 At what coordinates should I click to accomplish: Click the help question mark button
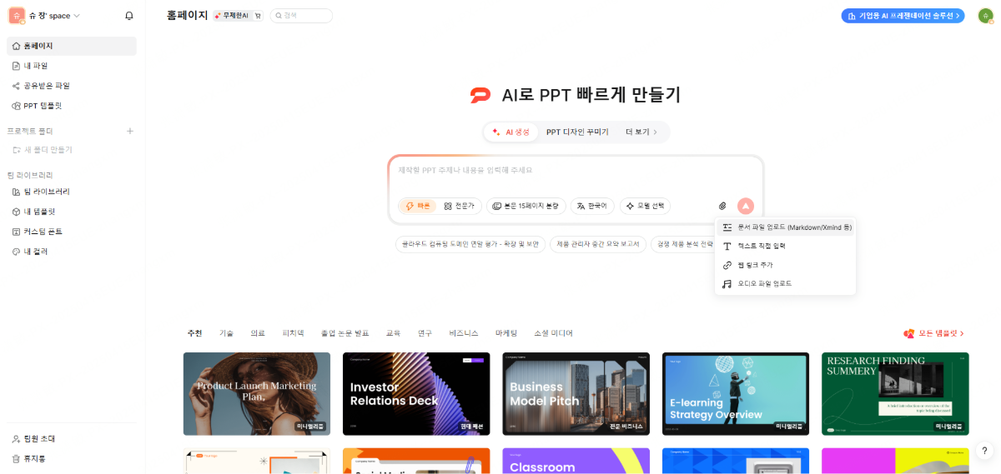pos(984,451)
